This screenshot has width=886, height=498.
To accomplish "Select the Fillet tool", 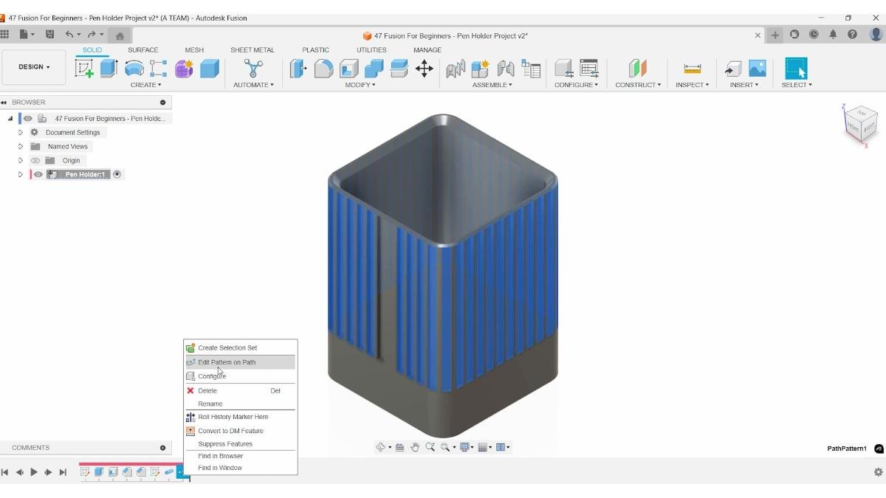I will pyautogui.click(x=323, y=69).
